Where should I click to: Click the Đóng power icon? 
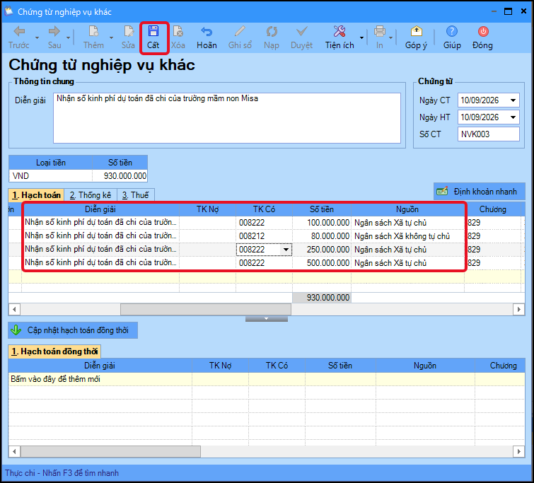point(483,31)
